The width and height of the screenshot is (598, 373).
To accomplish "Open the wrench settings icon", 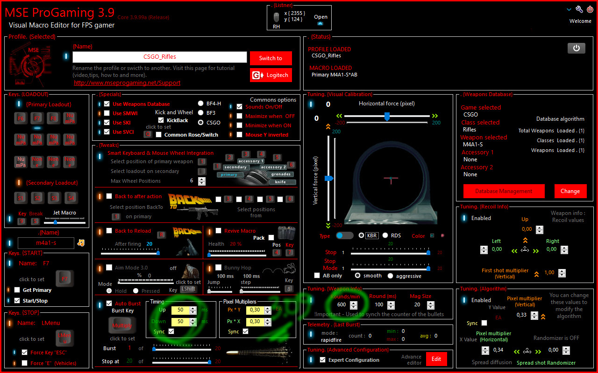I will (579, 9).
